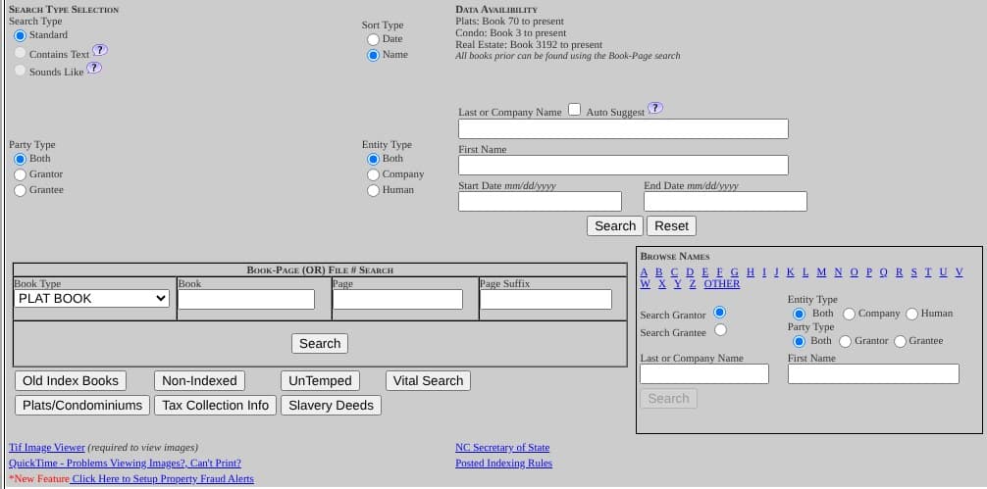Screen dimensions: 987x489
Task: Select Both under middle Entity Type
Action: (x=373, y=160)
